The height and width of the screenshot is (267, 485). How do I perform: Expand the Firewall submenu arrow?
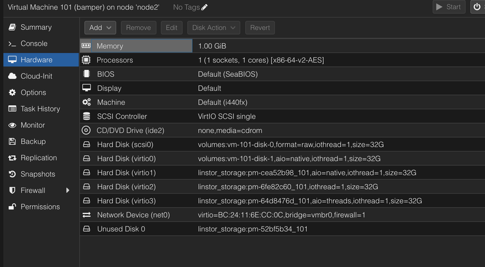[68, 191]
